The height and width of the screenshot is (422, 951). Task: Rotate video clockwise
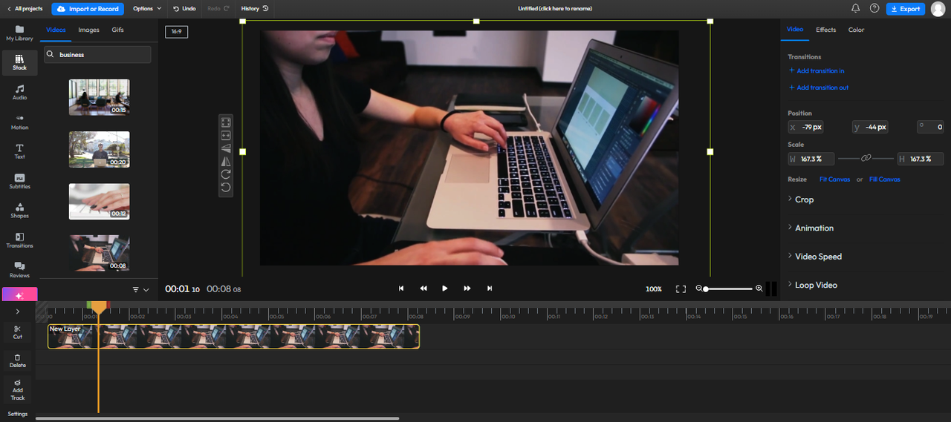point(227,174)
